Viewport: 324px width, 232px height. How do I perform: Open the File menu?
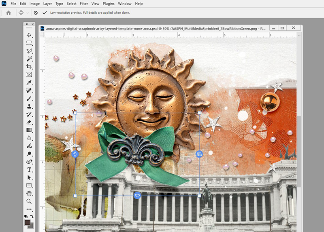coord(13,4)
